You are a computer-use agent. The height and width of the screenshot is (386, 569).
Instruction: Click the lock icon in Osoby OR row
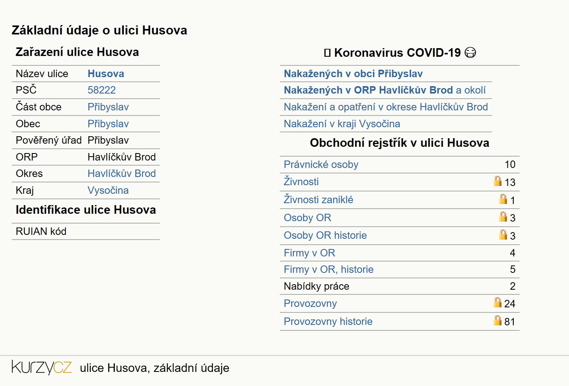point(503,216)
